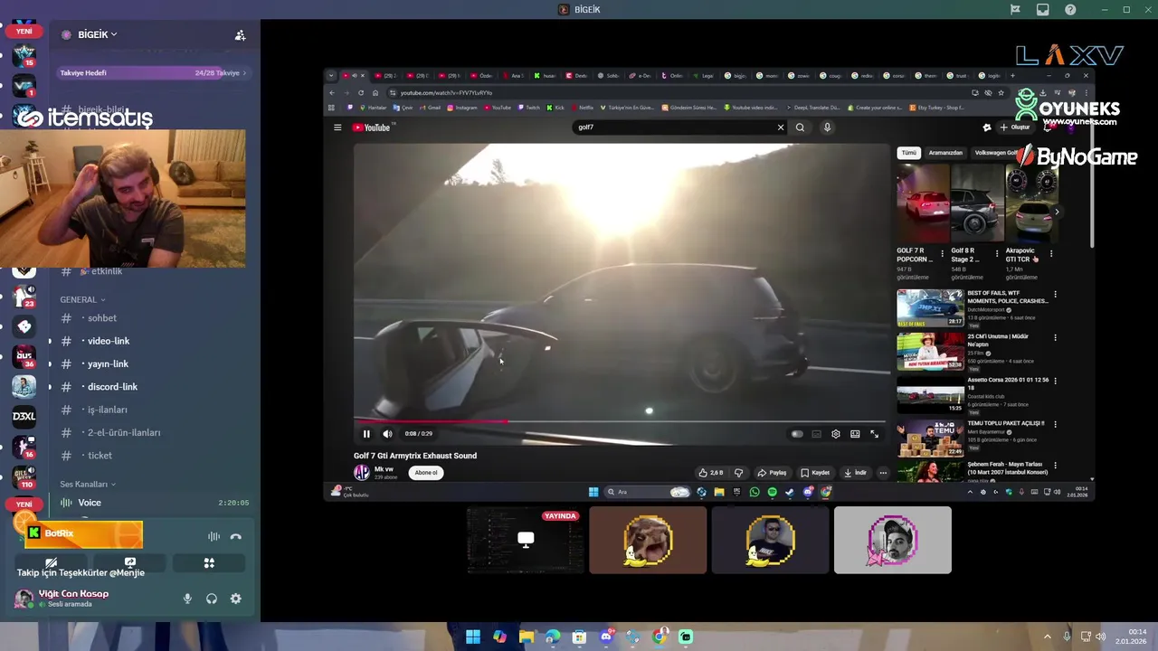Toggle the Discord camera button
The image size is (1158, 651).
pyautogui.click(x=52, y=562)
